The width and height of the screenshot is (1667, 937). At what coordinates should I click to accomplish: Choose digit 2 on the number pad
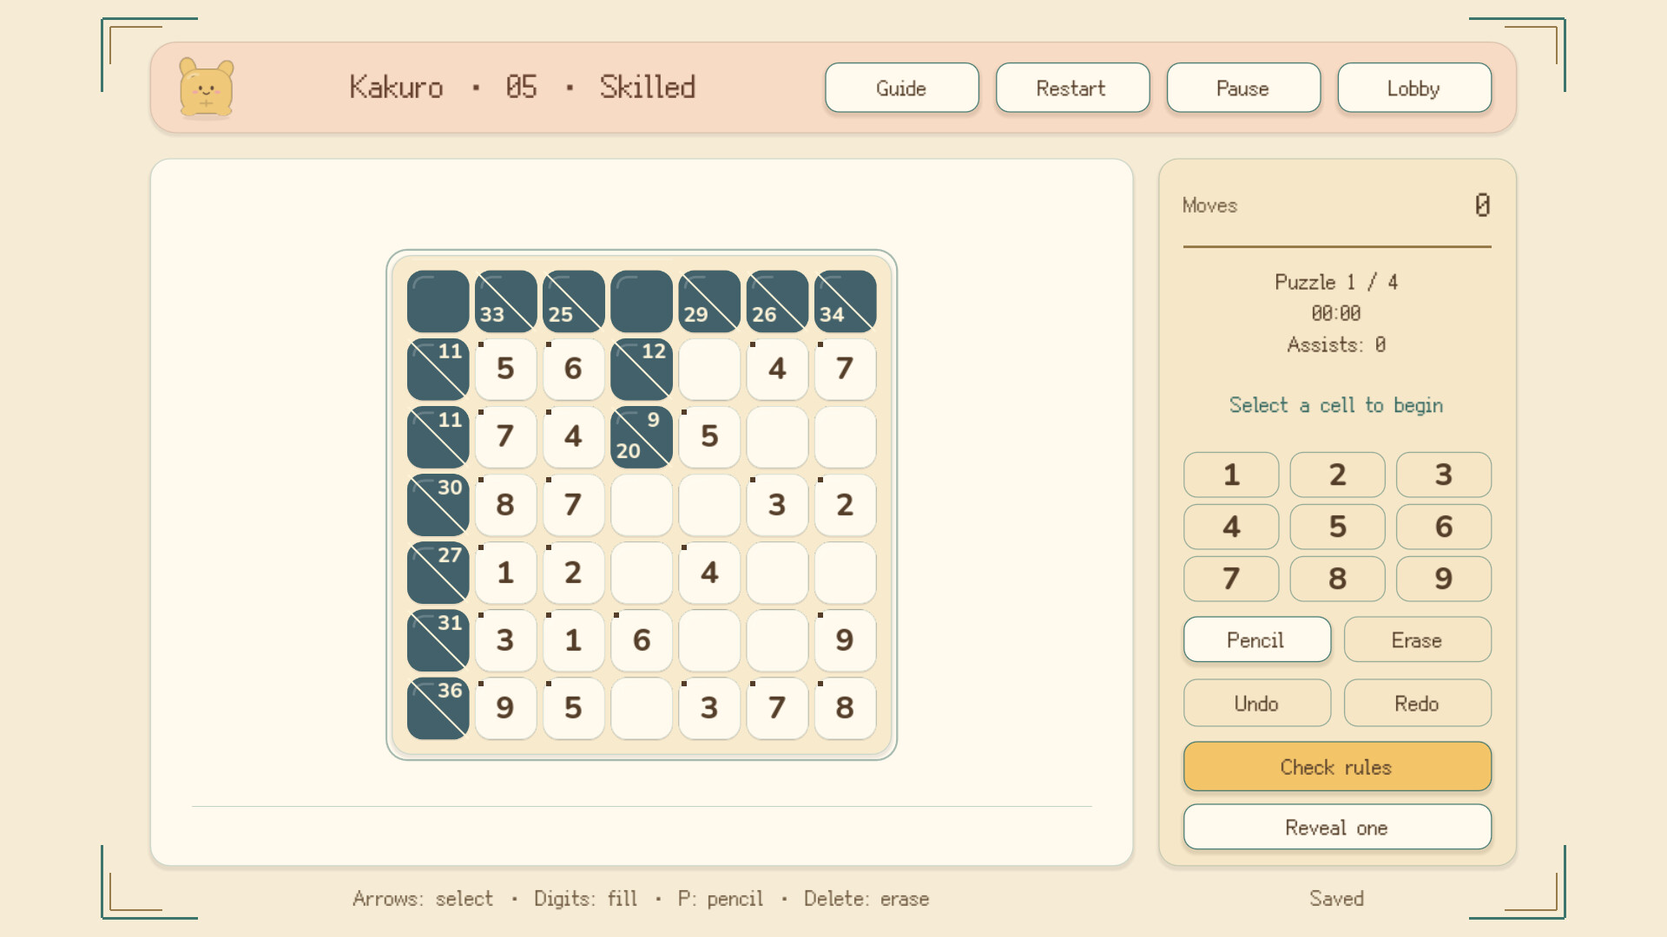point(1337,475)
